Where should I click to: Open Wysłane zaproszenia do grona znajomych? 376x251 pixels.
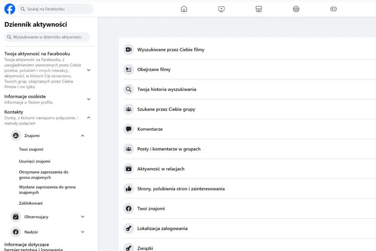click(47, 190)
